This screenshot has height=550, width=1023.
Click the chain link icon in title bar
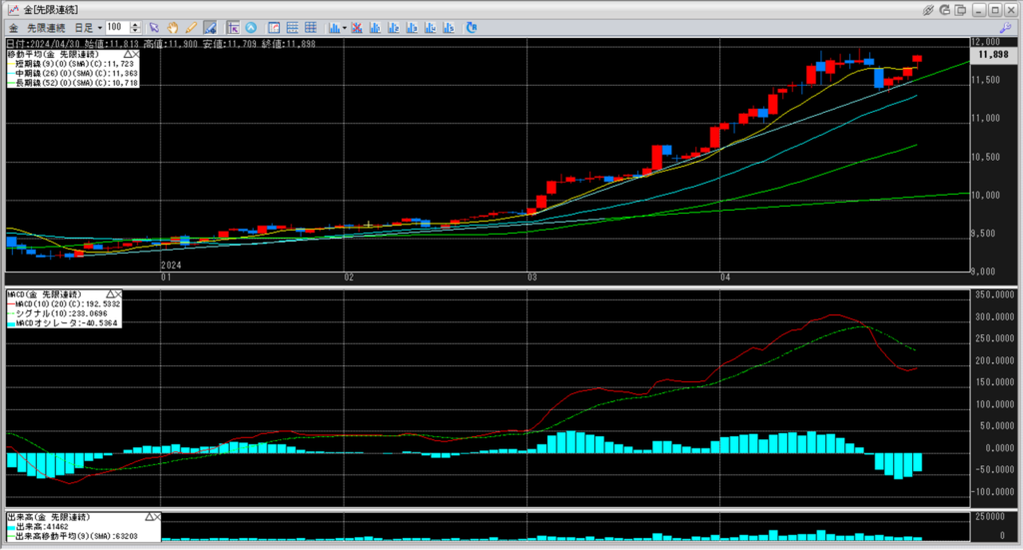pos(928,9)
